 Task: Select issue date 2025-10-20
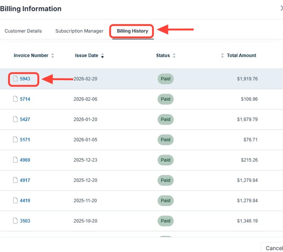pos(85,221)
